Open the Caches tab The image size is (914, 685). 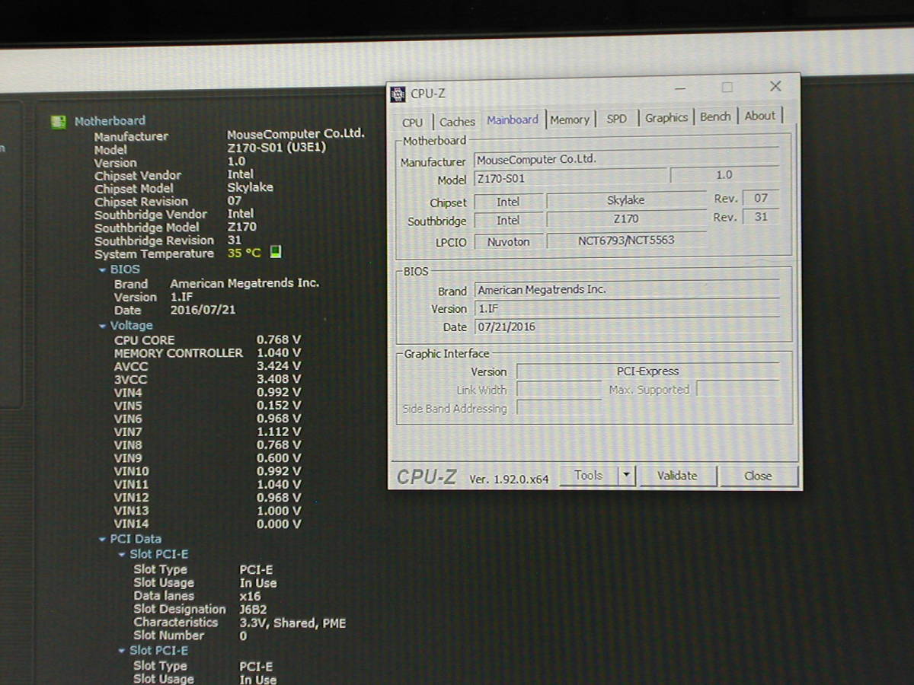tap(457, 122)
